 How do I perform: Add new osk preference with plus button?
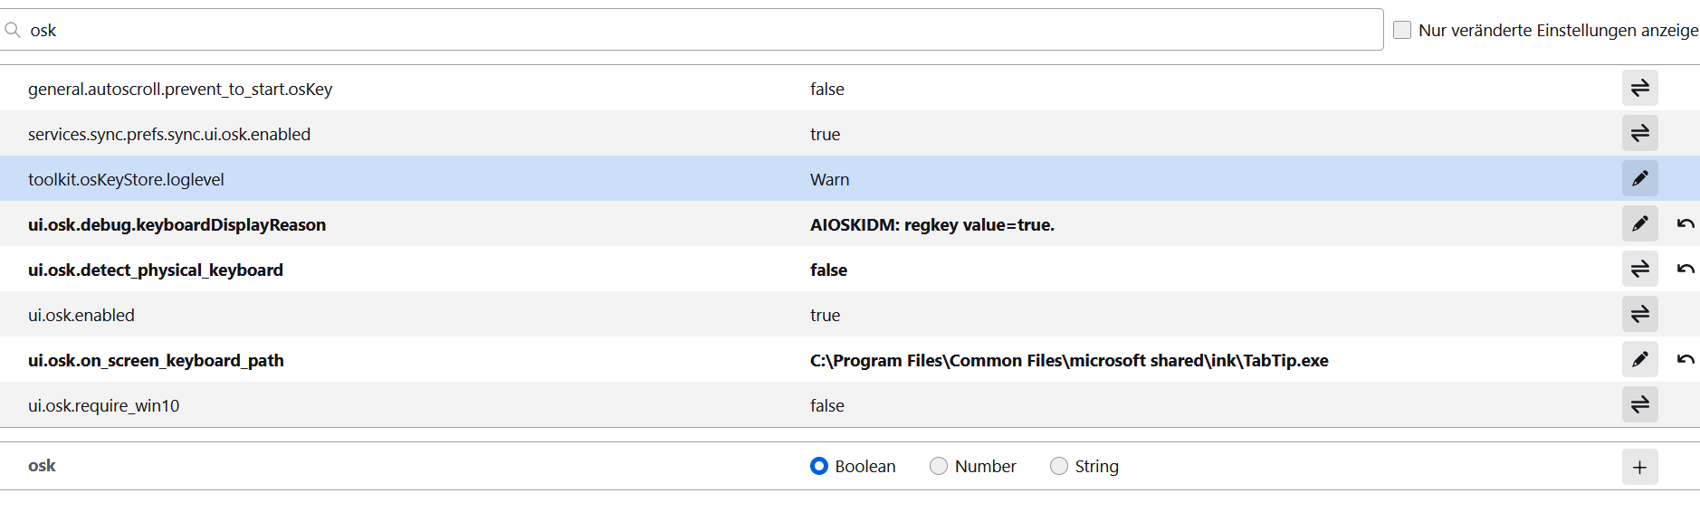pos(1639,467)
